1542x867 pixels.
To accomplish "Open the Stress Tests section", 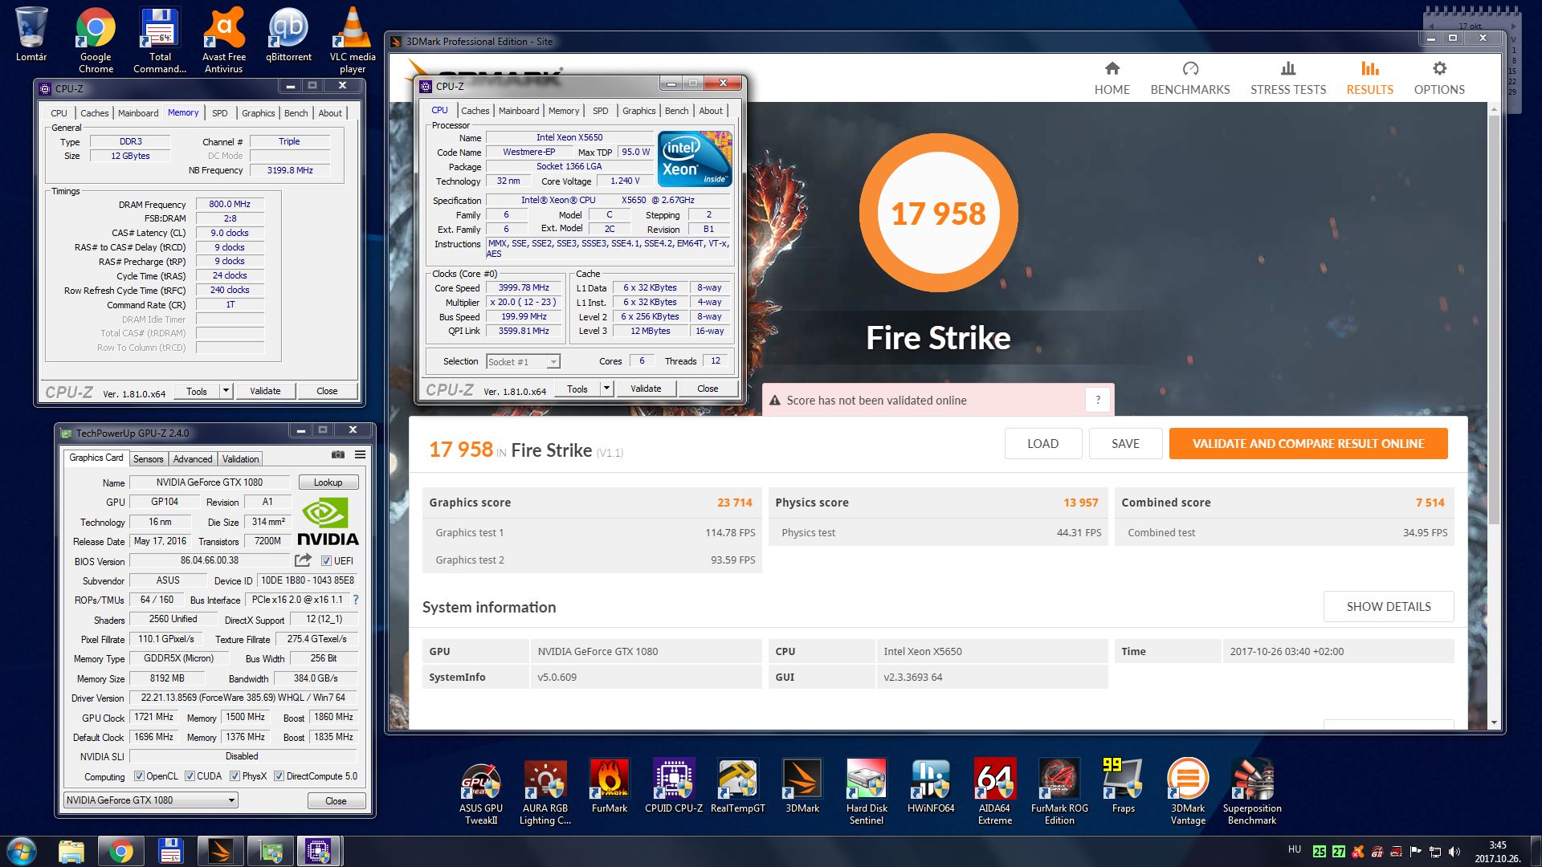I will coord(1287,78).
